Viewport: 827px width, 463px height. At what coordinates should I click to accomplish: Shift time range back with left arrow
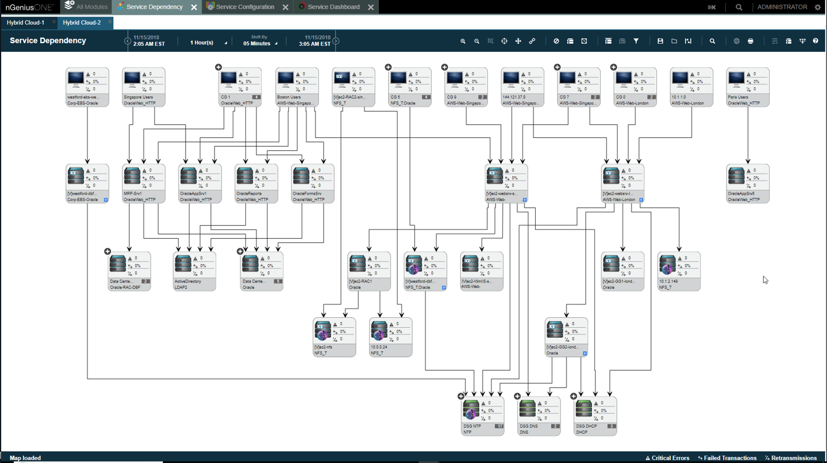click(x=128, y=41)
